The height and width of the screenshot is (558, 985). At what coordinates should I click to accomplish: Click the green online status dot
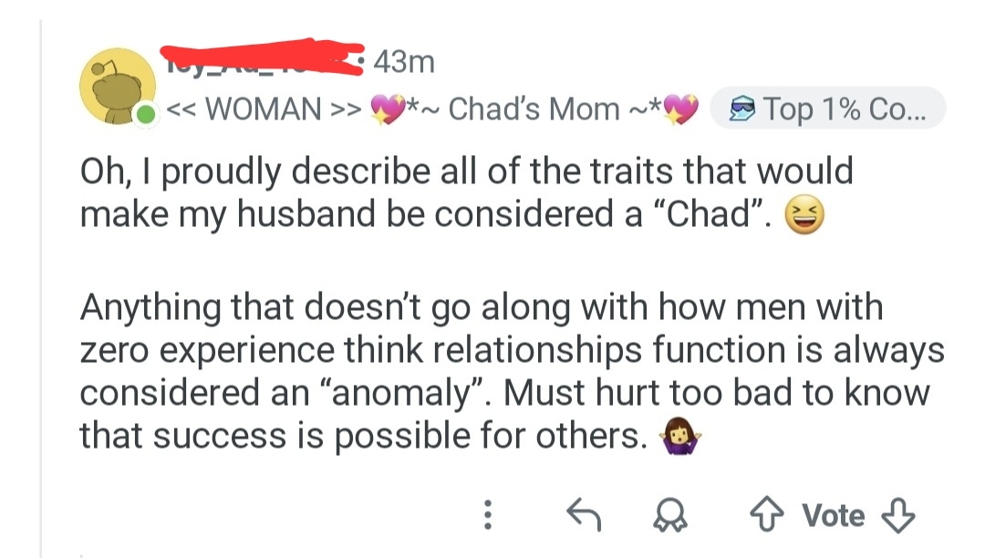(142, 115)
